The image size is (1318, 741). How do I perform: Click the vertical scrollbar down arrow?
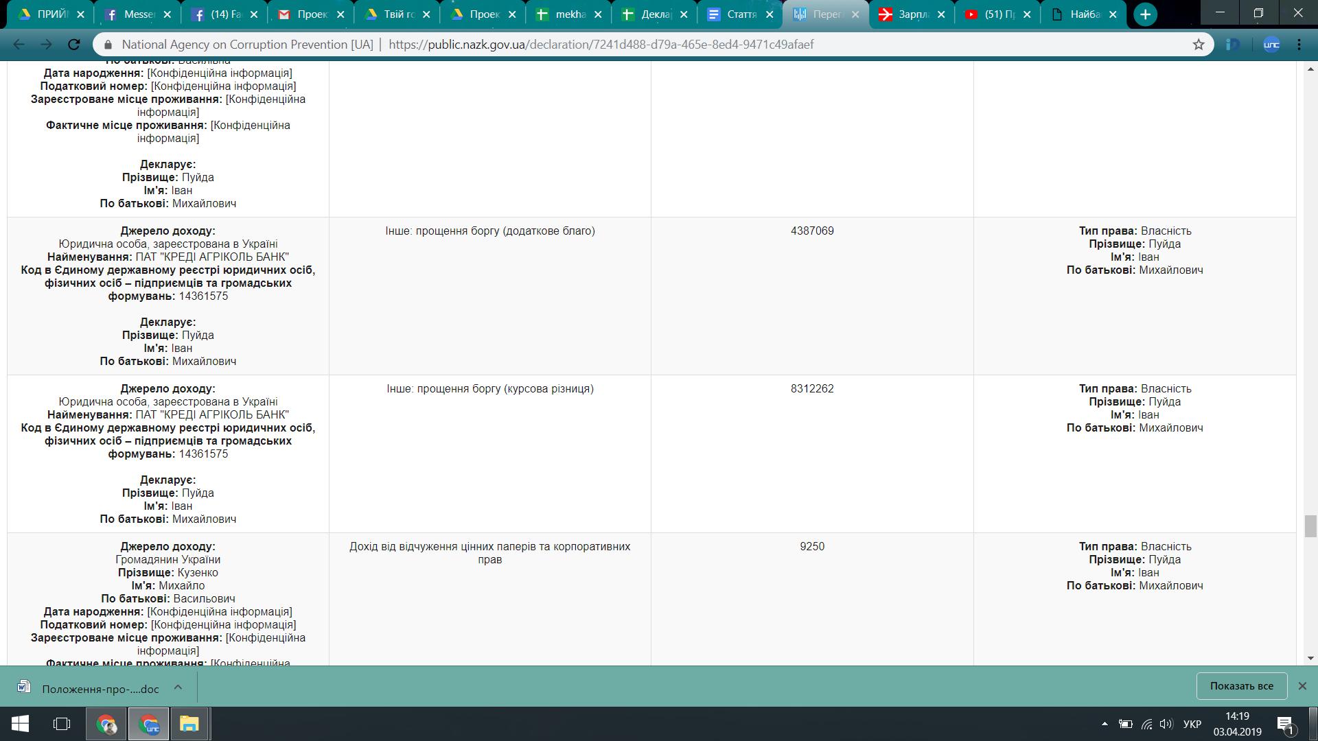1311,658
